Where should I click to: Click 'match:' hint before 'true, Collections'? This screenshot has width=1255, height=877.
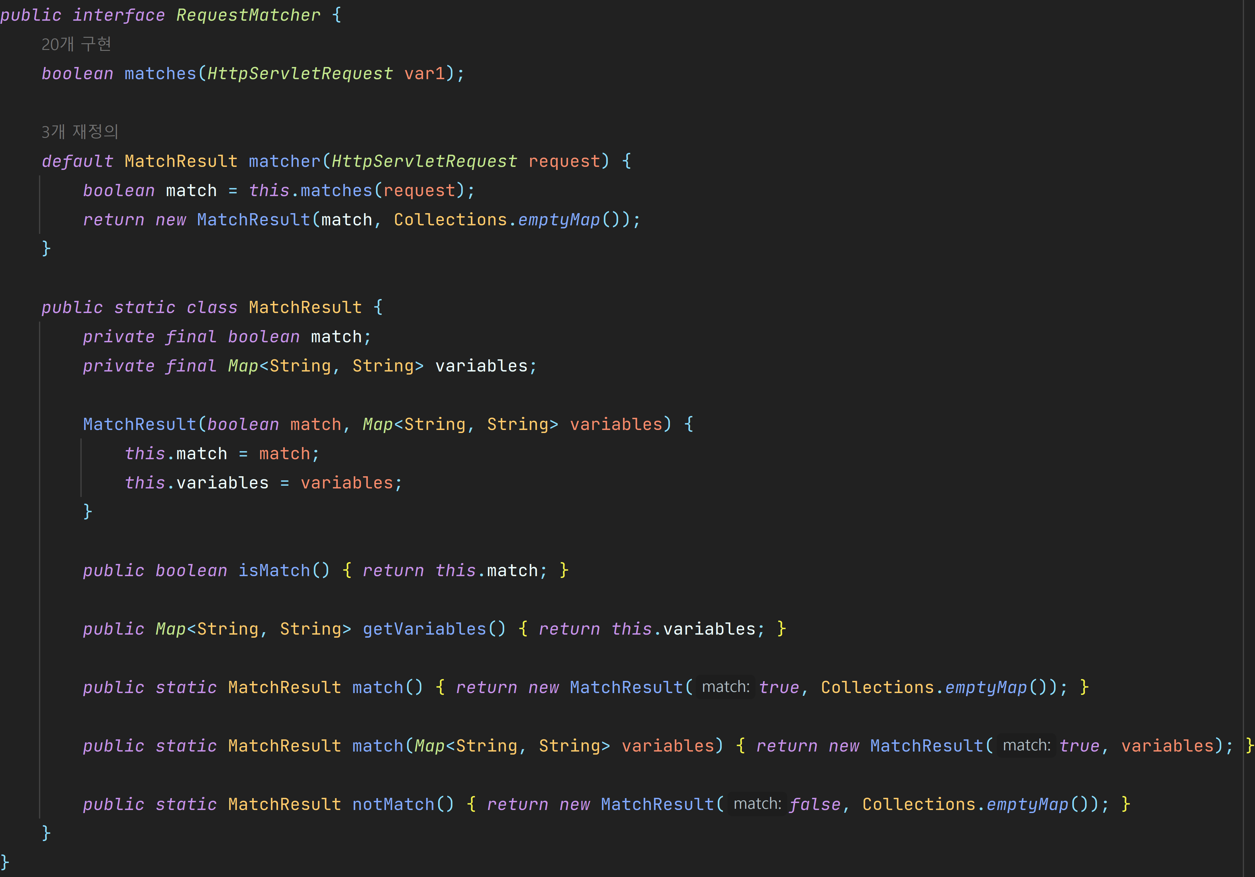coord(725,687)
